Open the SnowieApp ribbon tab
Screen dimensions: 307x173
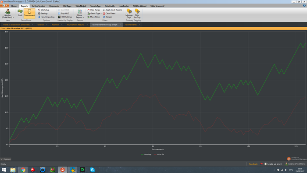click(95, 6)
